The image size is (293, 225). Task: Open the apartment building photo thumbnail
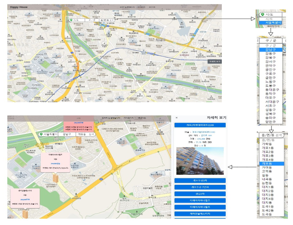pos(200,161)
